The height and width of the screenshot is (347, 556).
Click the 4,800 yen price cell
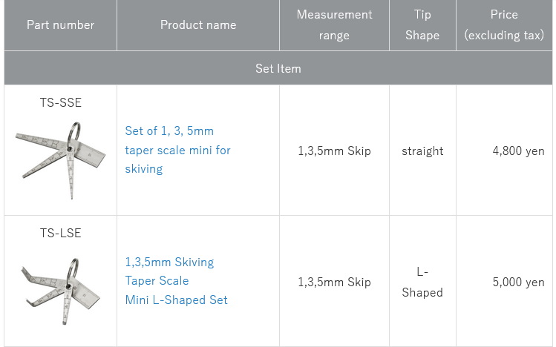tap(518, 151)
